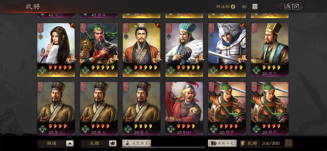Open the 典藏卡包 card pack

222,143
